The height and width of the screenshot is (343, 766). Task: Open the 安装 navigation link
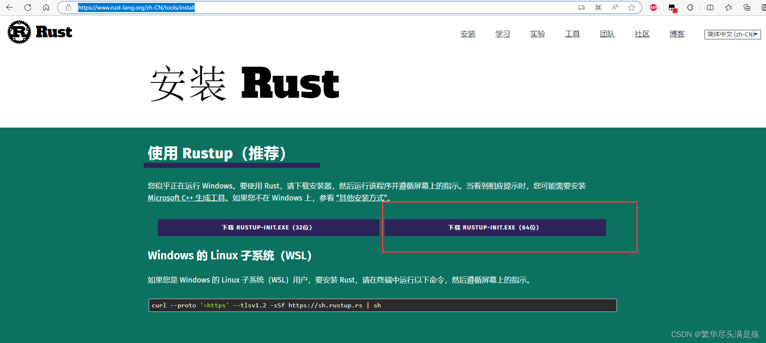click(x=468, y=34)
